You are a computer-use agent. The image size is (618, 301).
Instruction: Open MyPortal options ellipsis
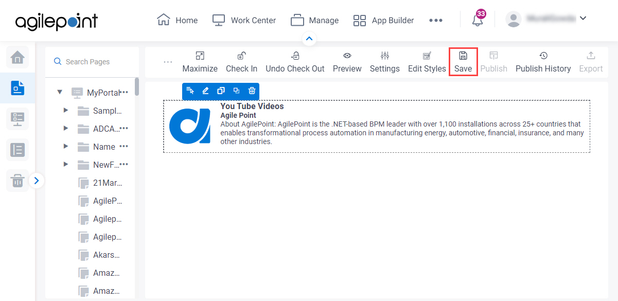click(124, 92)
